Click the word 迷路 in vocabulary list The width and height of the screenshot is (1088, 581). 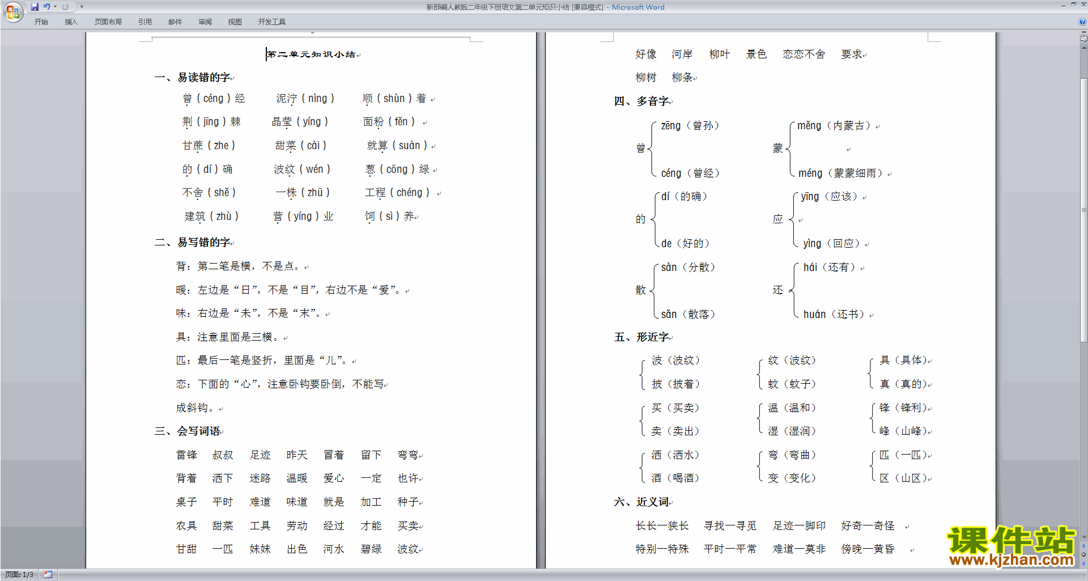(x=260, y=478)
